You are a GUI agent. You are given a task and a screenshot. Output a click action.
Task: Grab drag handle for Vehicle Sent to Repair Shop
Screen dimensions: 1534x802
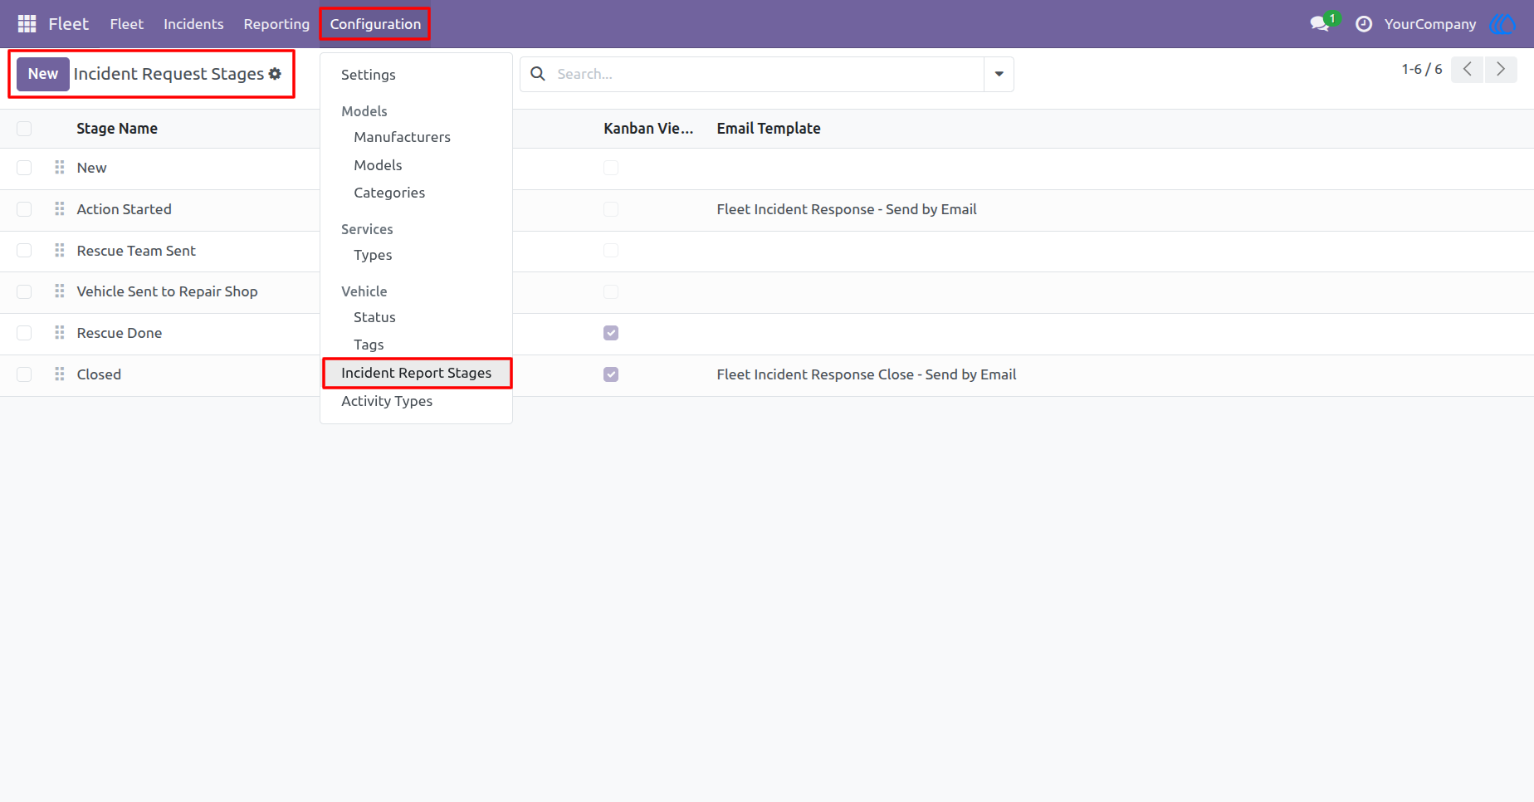(x=60, y=291)
